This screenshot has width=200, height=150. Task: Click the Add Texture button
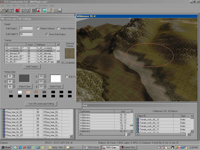coord(31,67)
